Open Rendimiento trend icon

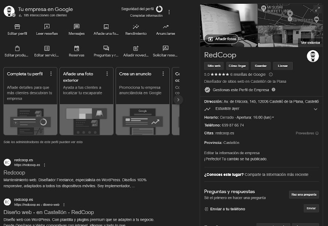pos(136,27)
